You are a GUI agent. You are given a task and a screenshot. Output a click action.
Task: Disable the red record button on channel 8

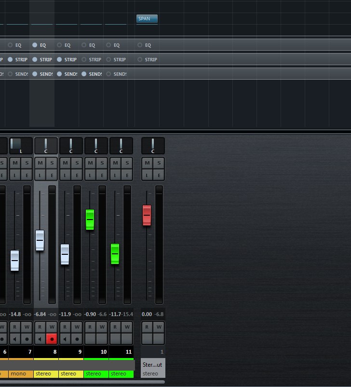click(52, 339)
